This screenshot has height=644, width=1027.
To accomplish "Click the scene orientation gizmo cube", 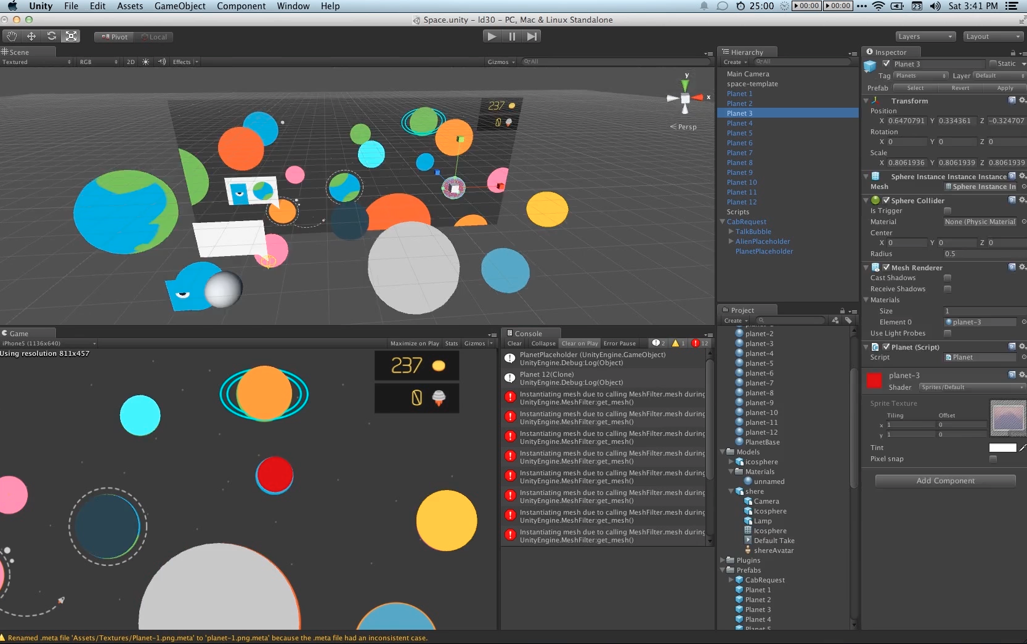I will click(685, 99).
